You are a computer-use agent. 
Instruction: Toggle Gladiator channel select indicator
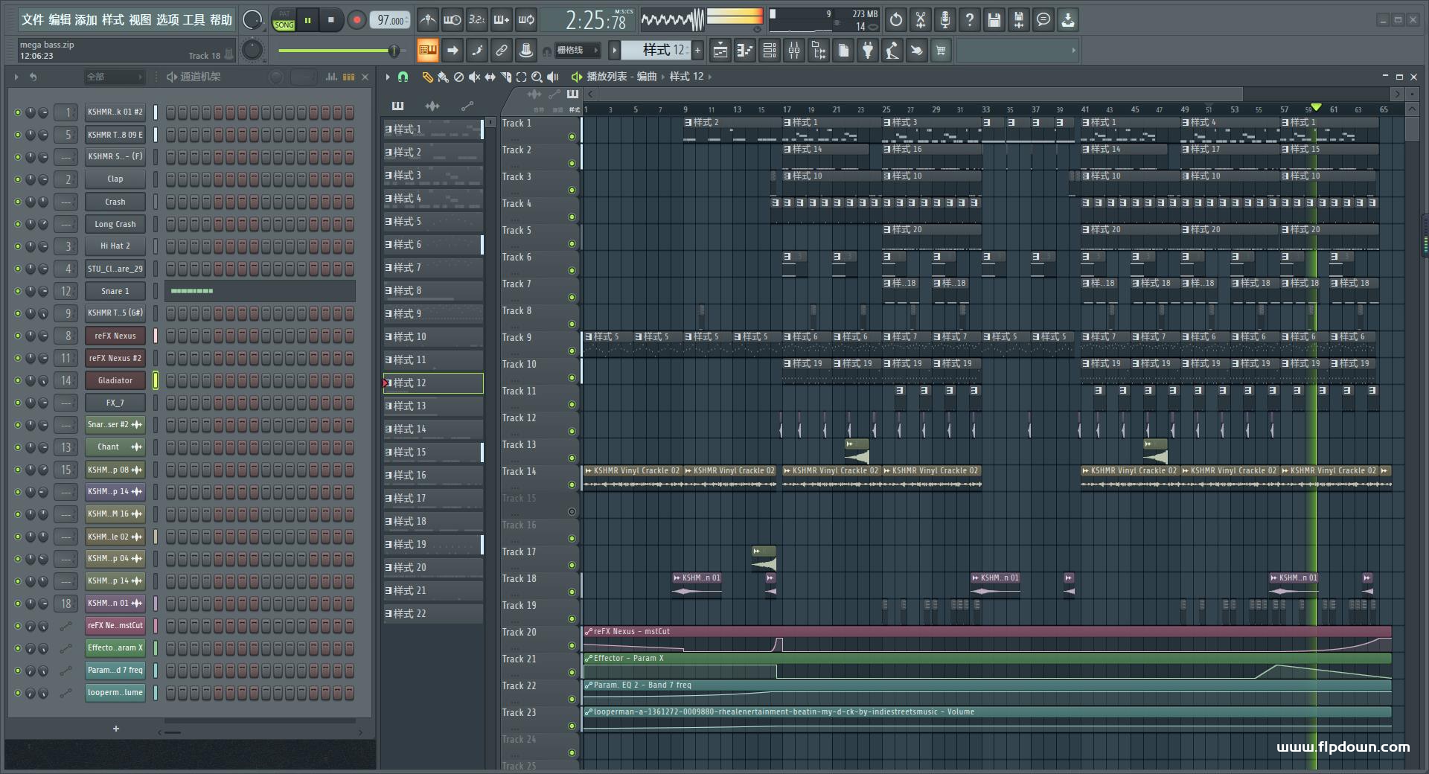coord(156,380)
